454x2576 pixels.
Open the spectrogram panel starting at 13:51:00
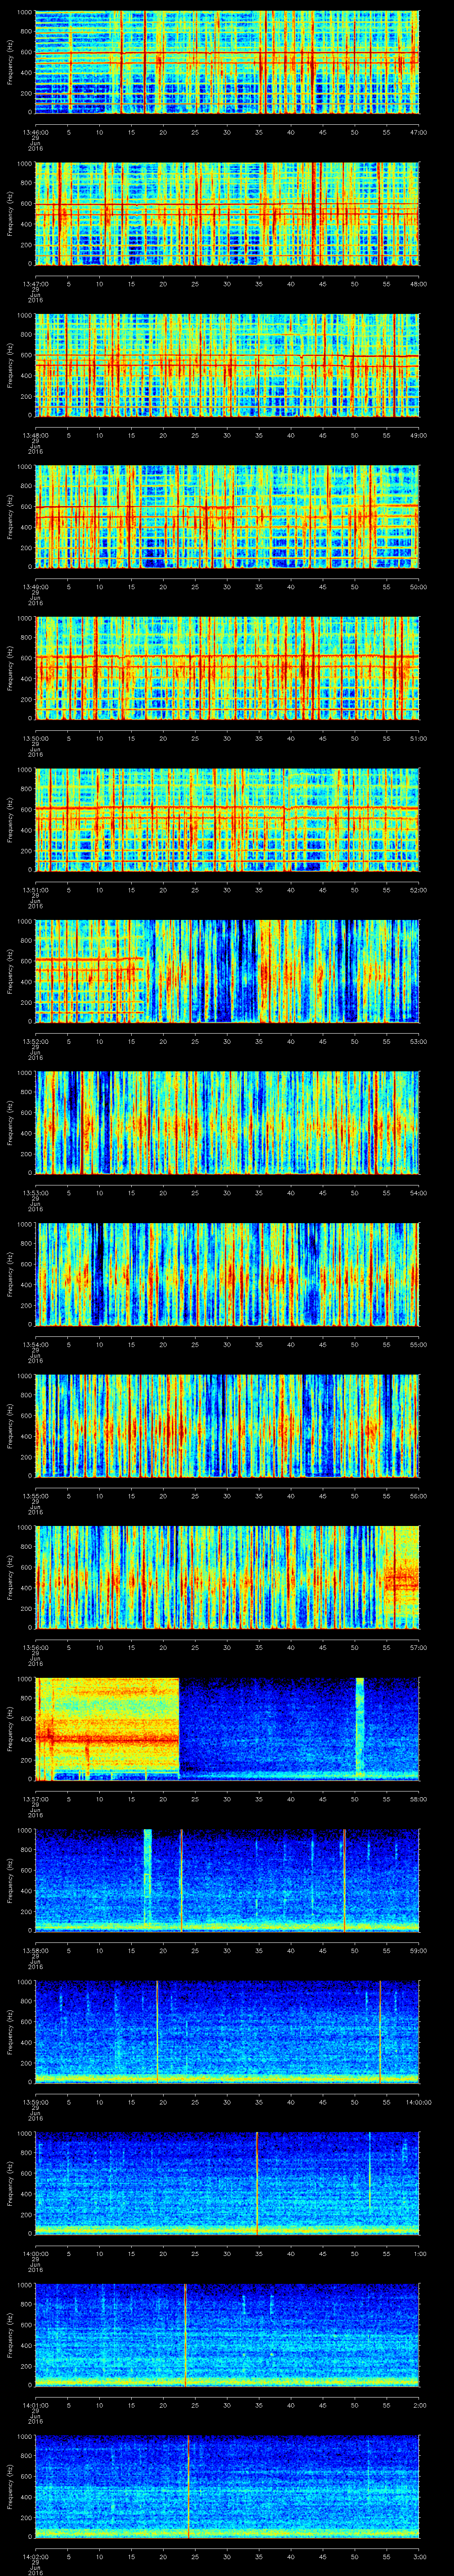pyautogui.click(x=227, y=820)
